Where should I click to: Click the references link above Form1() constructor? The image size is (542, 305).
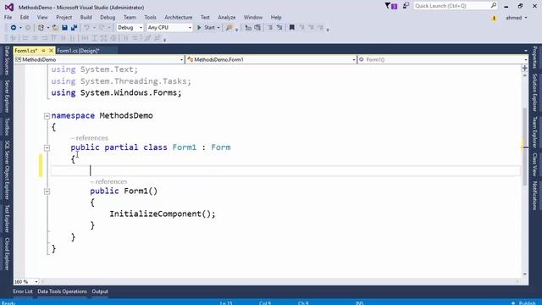click(109, 181)
